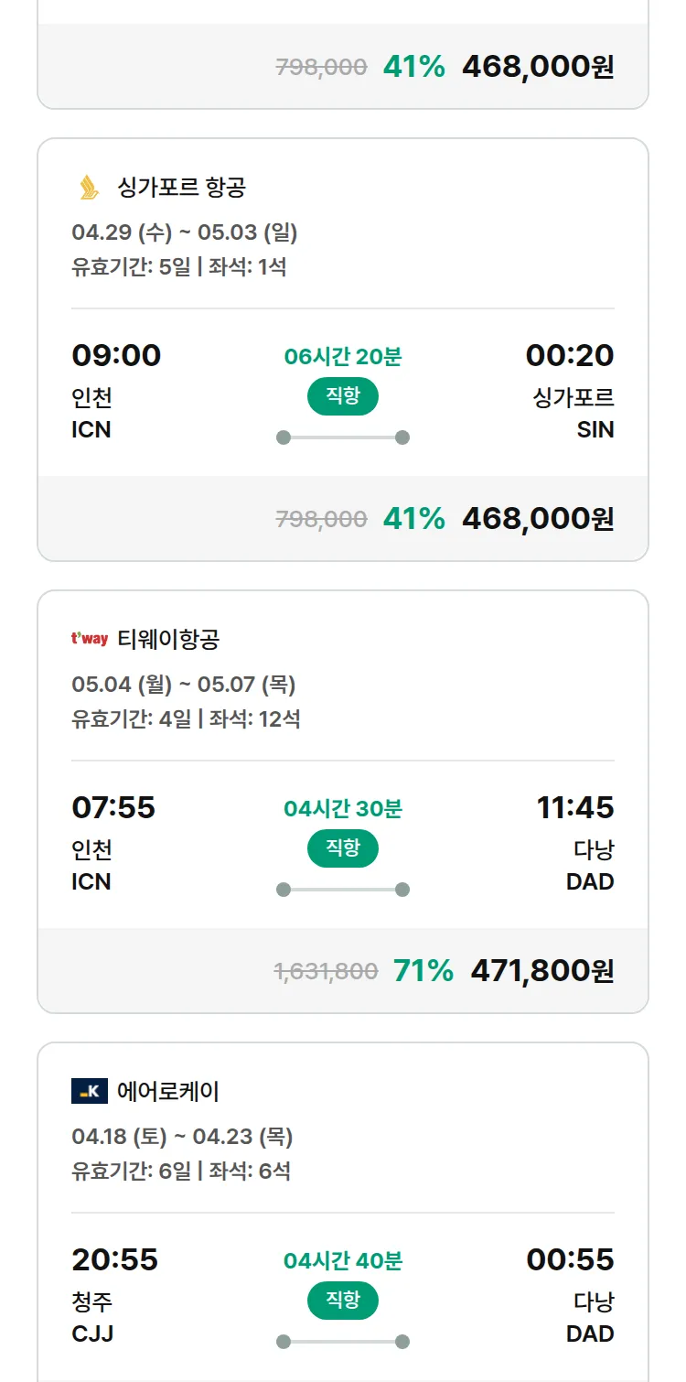Click the 471,800원 price for Da Nang

point(541,970)
